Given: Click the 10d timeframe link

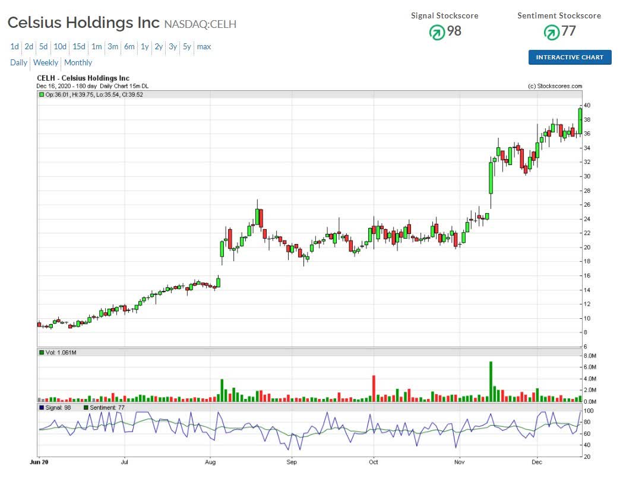Looking at the screenshot, I should (59, 46).
